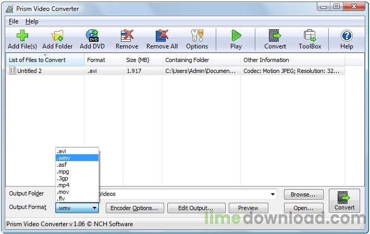Click the Codec: Motion JPEG information cell
Viewport: 370px width, 234px height.
coord(291,71)
